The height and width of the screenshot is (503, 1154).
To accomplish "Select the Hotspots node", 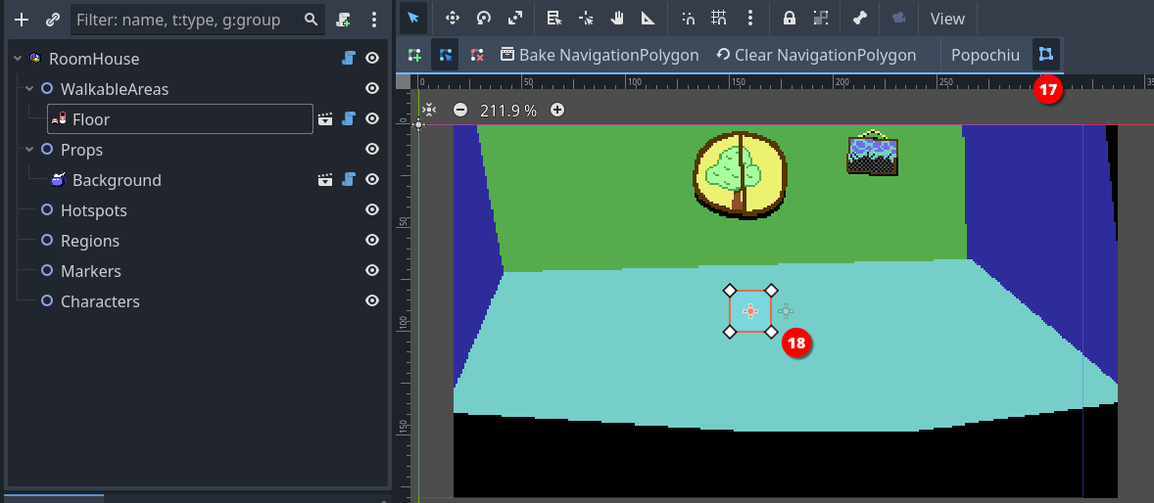I will point(93,210).
